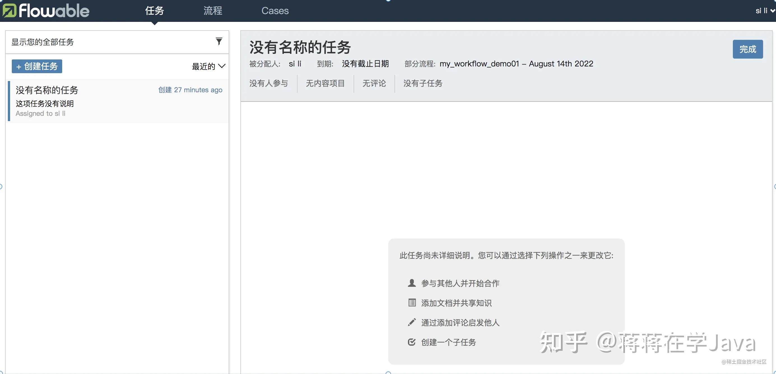Viewport: 776px width, 374px height.
Task: Click the checkmark icon to create a subtask
Action: 412,342
